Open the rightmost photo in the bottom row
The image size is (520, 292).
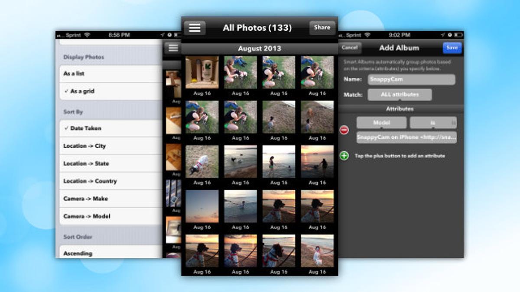pyautogui.click(x=317, y=251)
